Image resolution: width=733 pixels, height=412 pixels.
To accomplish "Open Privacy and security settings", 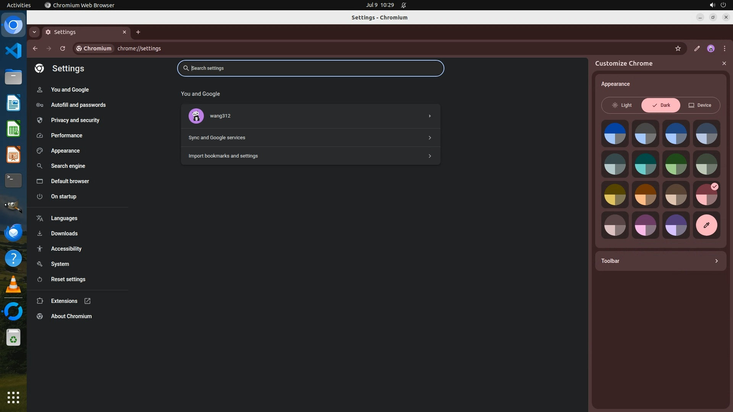I will pos(75,120).
